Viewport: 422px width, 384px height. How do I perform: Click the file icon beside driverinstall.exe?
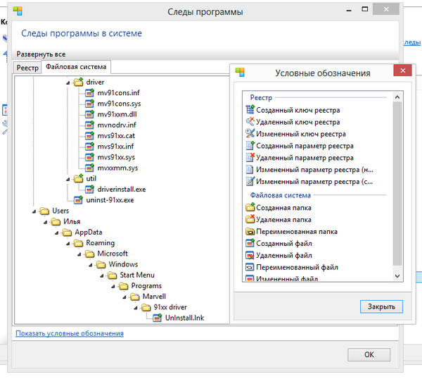[x=89, y=190]
